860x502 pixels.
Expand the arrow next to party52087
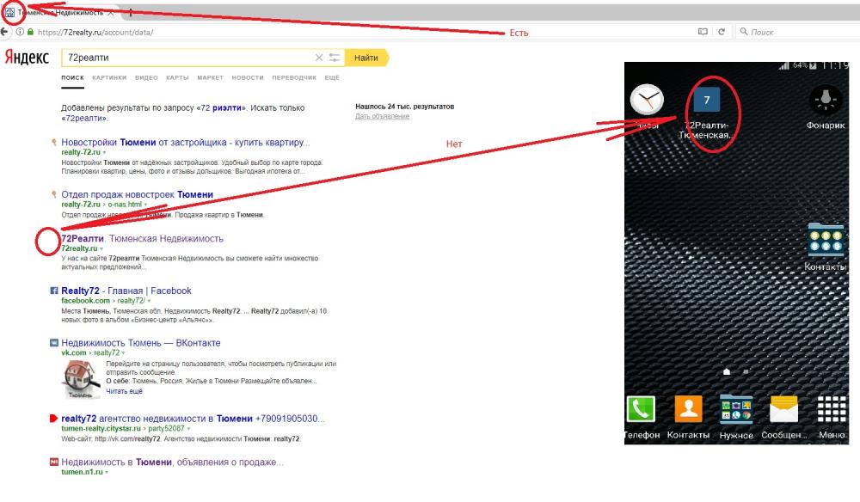(x=188, y=429)
